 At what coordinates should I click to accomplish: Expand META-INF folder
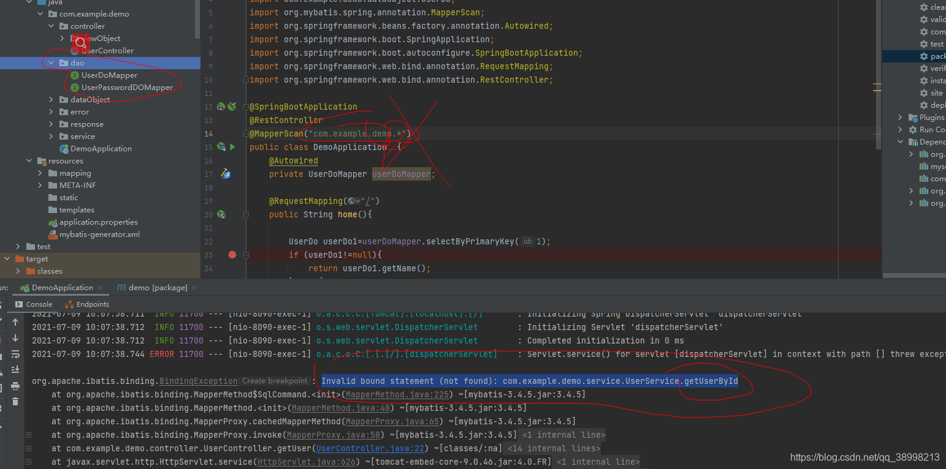[40, 185]
